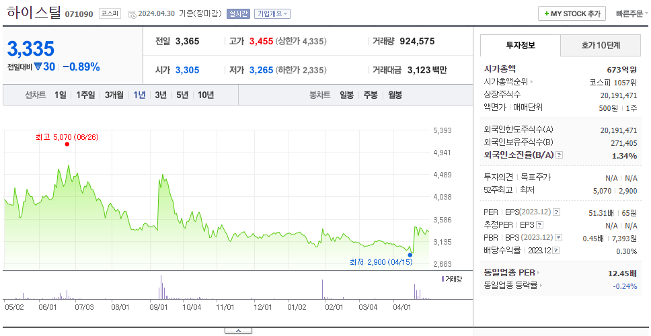The image size is (651, 336).
Task: Click the current price 3,335
Action: [x=31, y=49]
